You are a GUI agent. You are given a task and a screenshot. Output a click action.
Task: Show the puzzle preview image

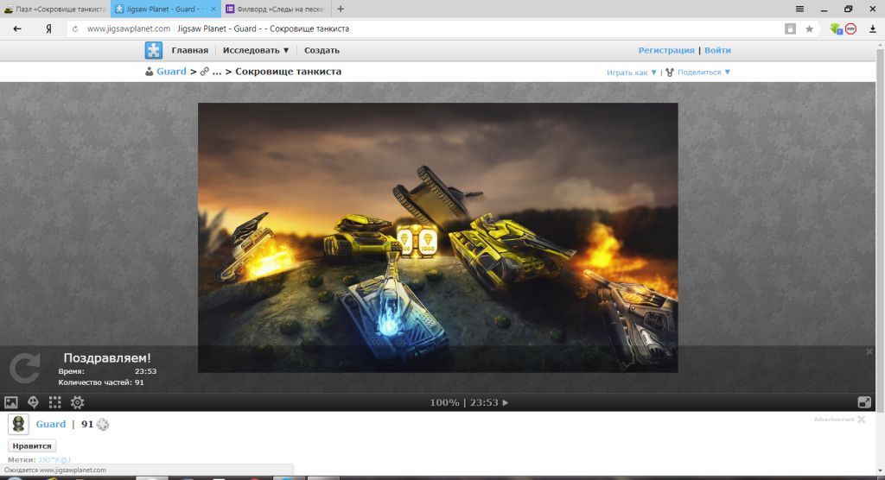click(x=11, y=402)
